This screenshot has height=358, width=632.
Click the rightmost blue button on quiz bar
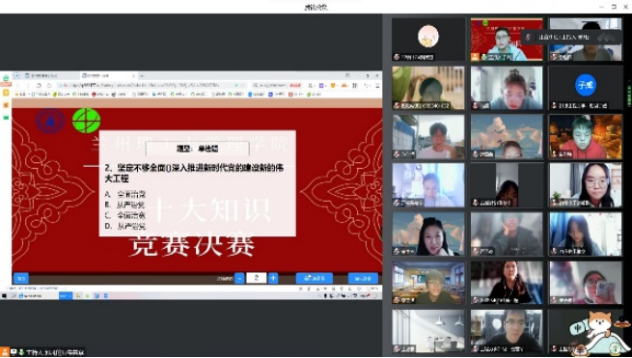(363, 278)
